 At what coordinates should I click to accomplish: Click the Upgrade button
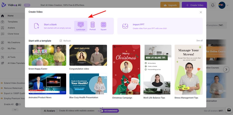coord(170,5)
